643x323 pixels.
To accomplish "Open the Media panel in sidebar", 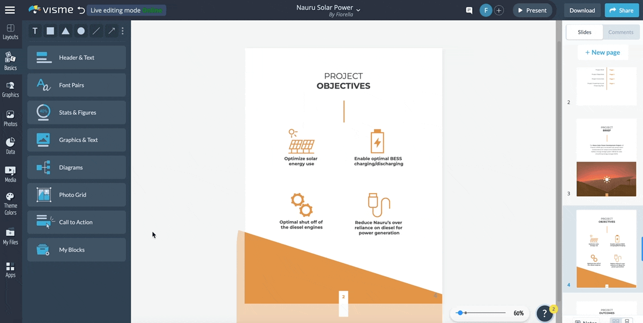I will pos(11,174).
